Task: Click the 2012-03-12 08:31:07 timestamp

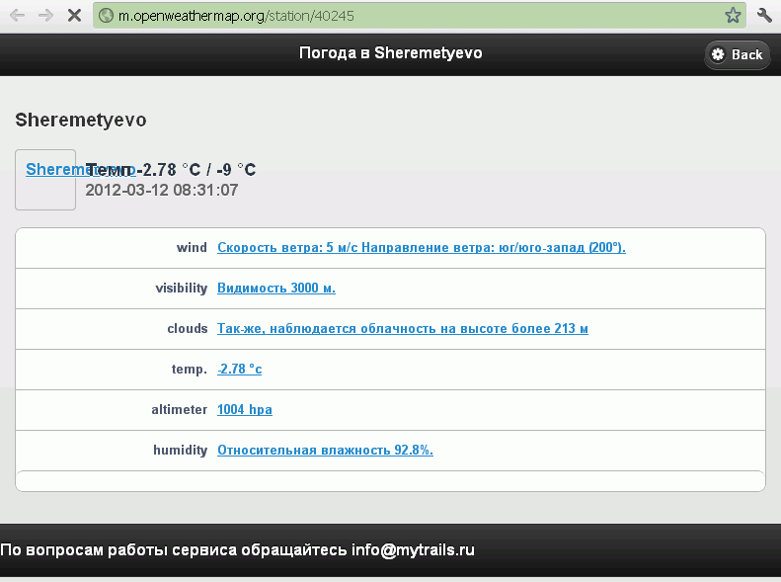Action: [x=162, y=190]
